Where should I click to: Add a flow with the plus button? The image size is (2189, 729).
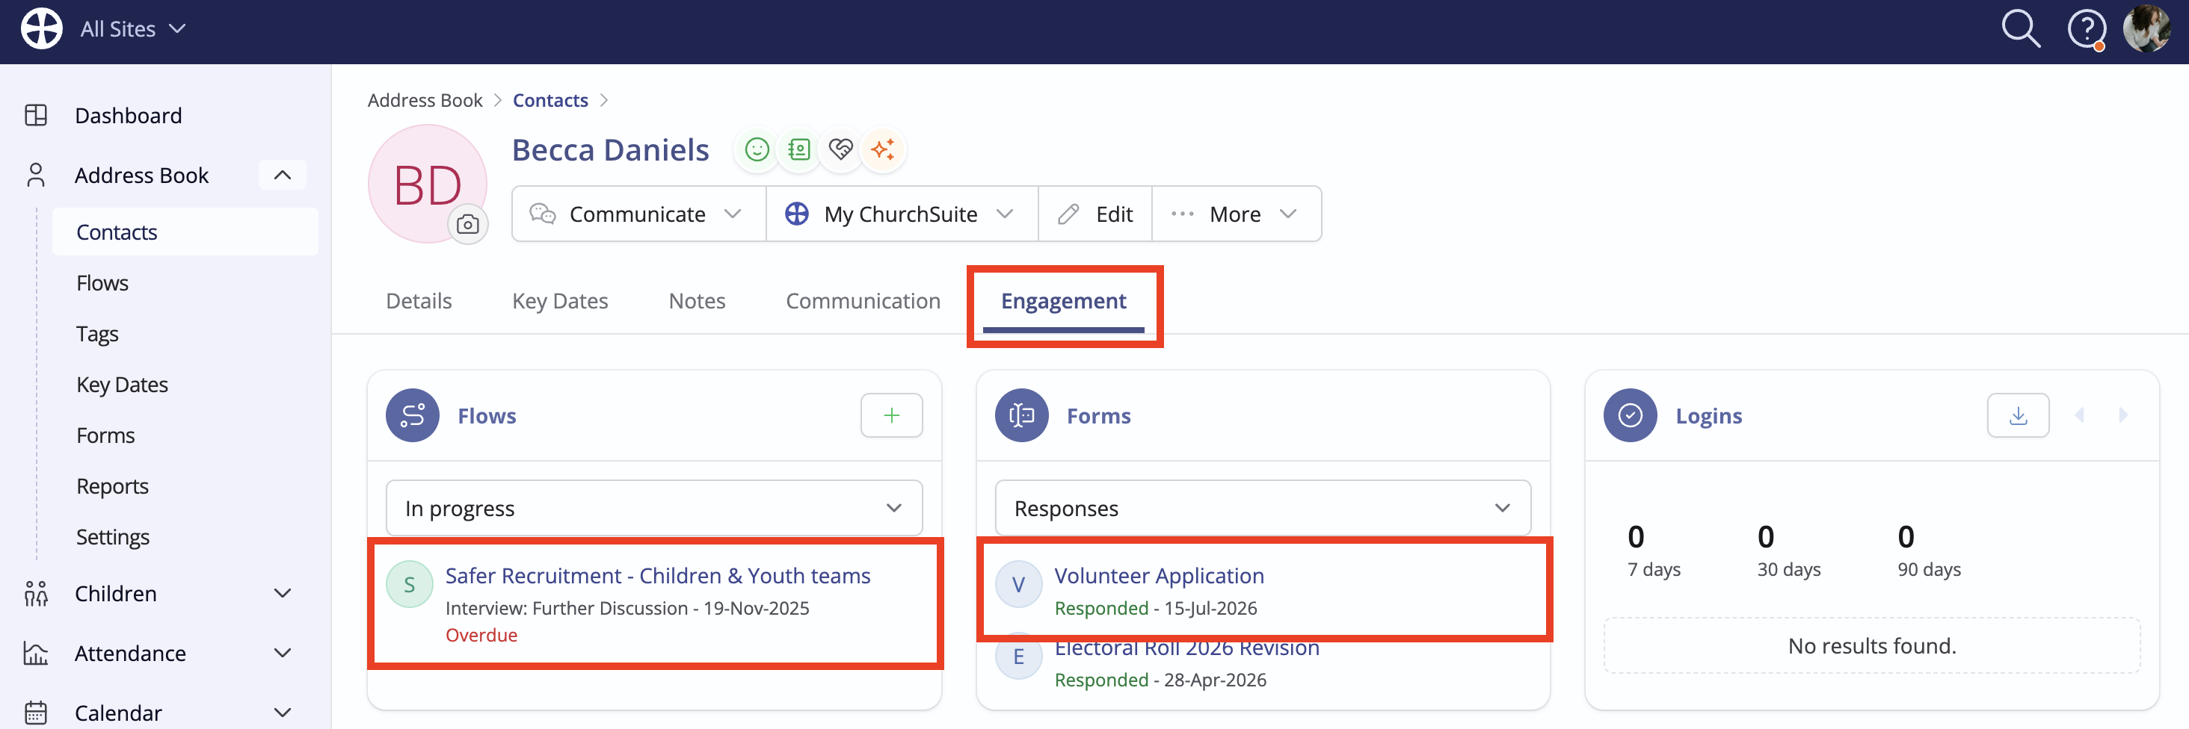point(891,415)
